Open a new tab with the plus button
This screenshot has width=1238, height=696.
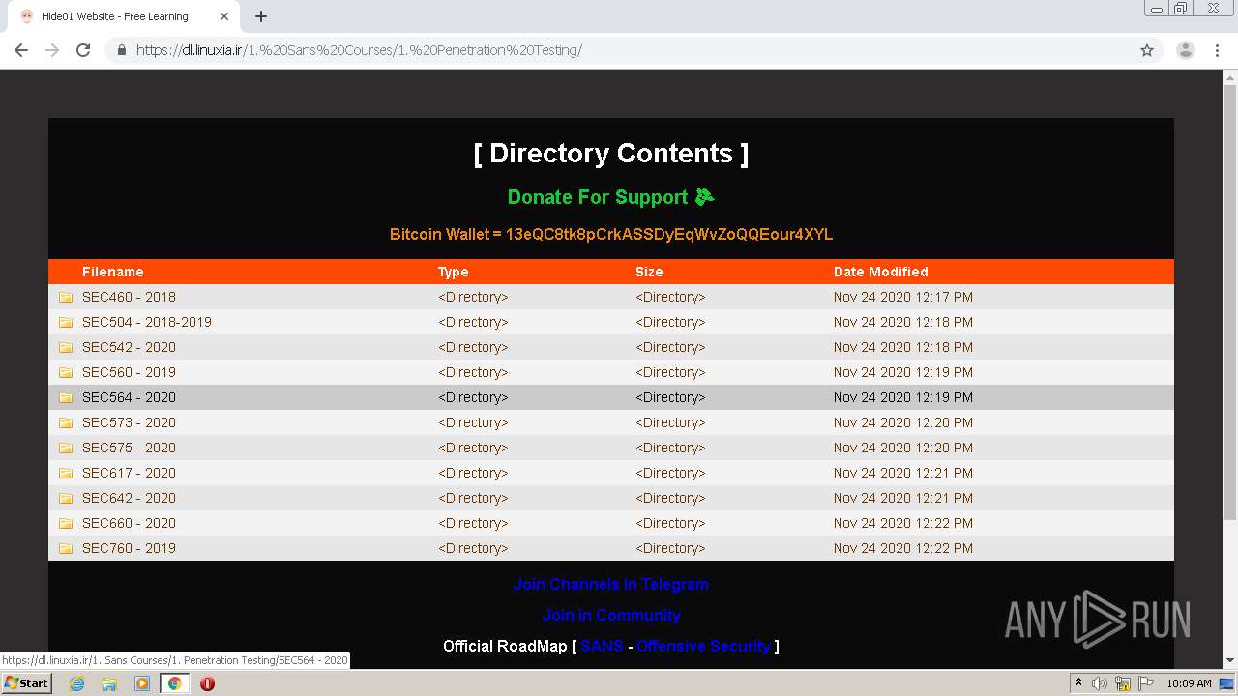click(x=261, y=16)
